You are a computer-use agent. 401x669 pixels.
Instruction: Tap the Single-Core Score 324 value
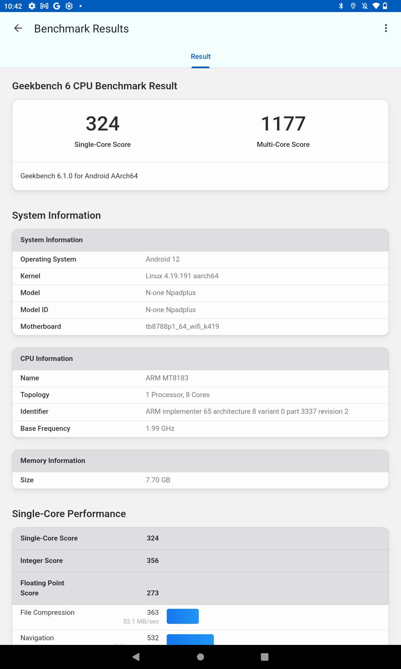103,124
